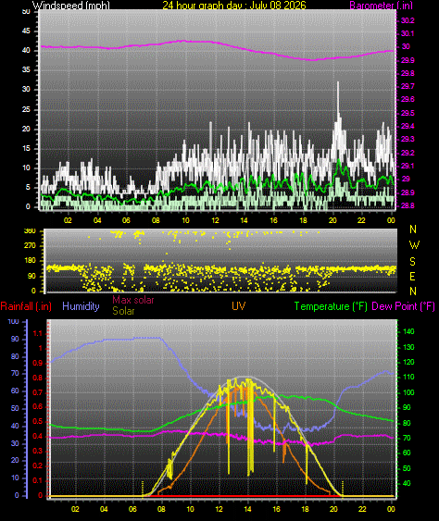Click 25 on the windspeed axis
The width and height of the screenshot is (439, 521).
tap(26, 109)
